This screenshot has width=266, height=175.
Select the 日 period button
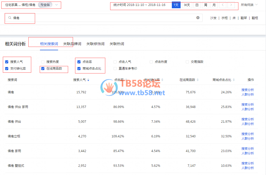pos(197,5)
